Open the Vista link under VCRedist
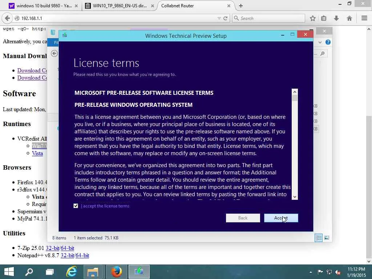 click(37, 153)
